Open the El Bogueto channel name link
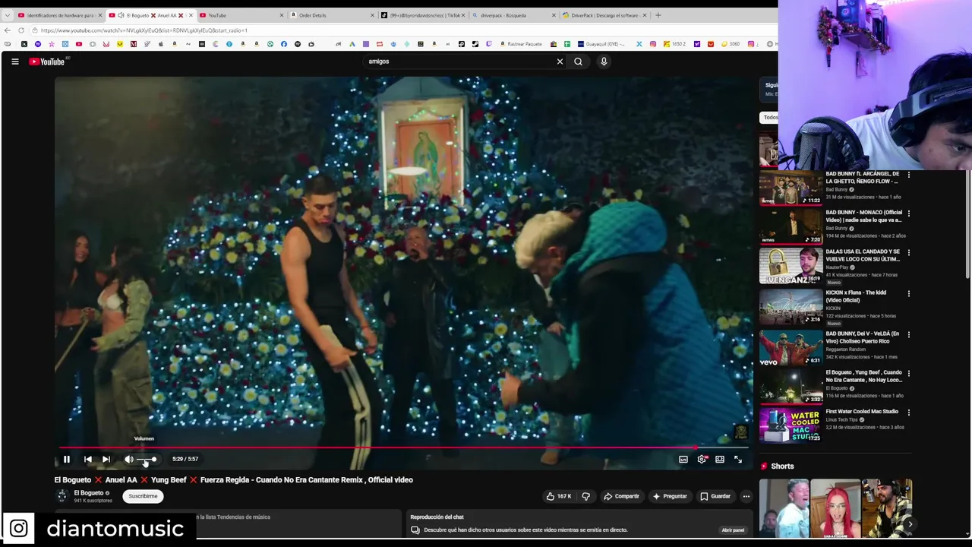 point(89,493)
